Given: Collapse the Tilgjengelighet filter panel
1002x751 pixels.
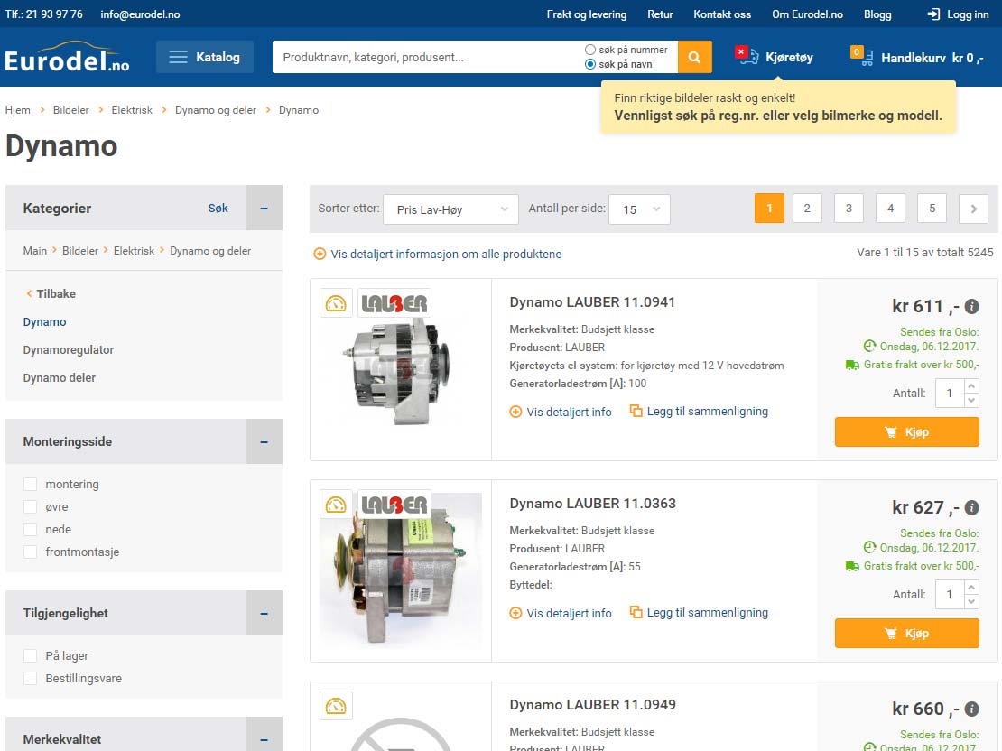Looking at the screenshot, I should point(264,613).
